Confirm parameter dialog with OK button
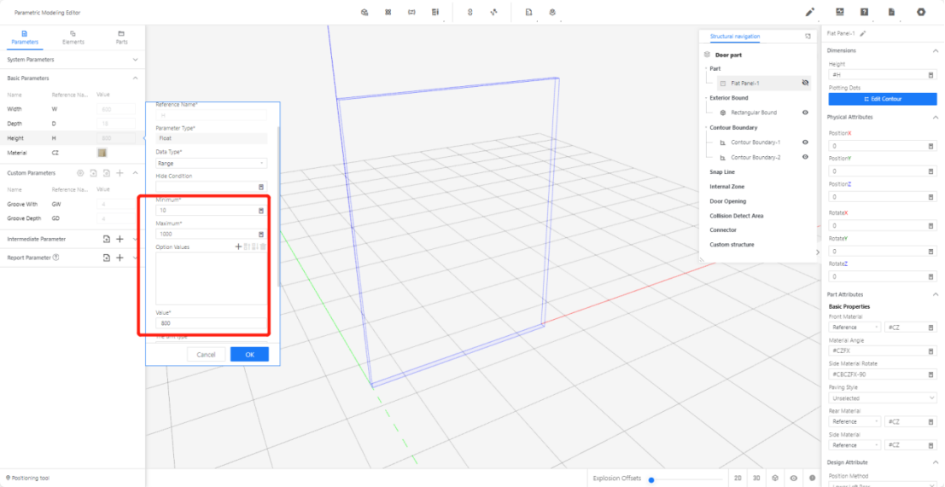This screenshot has height=487, width=945. click(x=249, y=354)
